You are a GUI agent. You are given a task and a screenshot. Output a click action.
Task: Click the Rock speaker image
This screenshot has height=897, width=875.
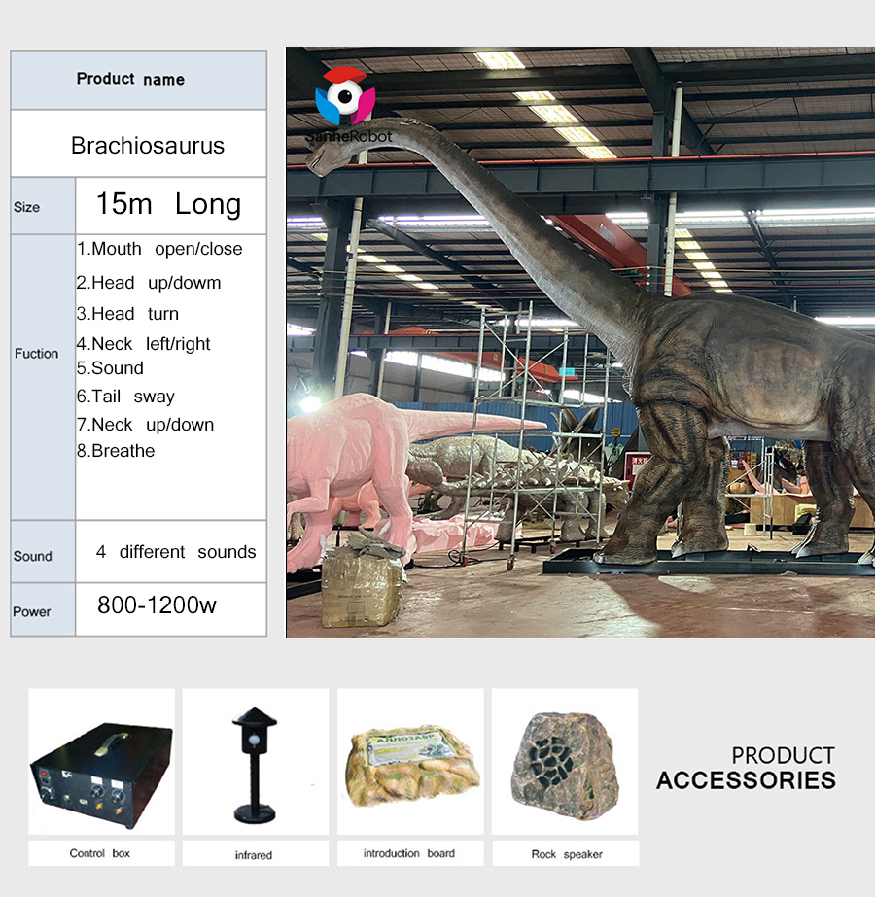coord(564,762)
